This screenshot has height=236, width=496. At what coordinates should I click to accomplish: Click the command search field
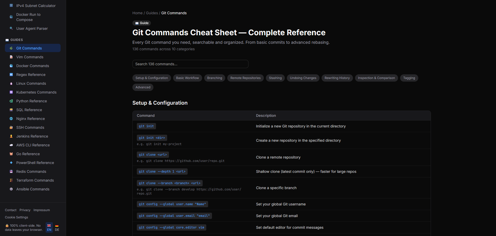[x=190, y=64]
